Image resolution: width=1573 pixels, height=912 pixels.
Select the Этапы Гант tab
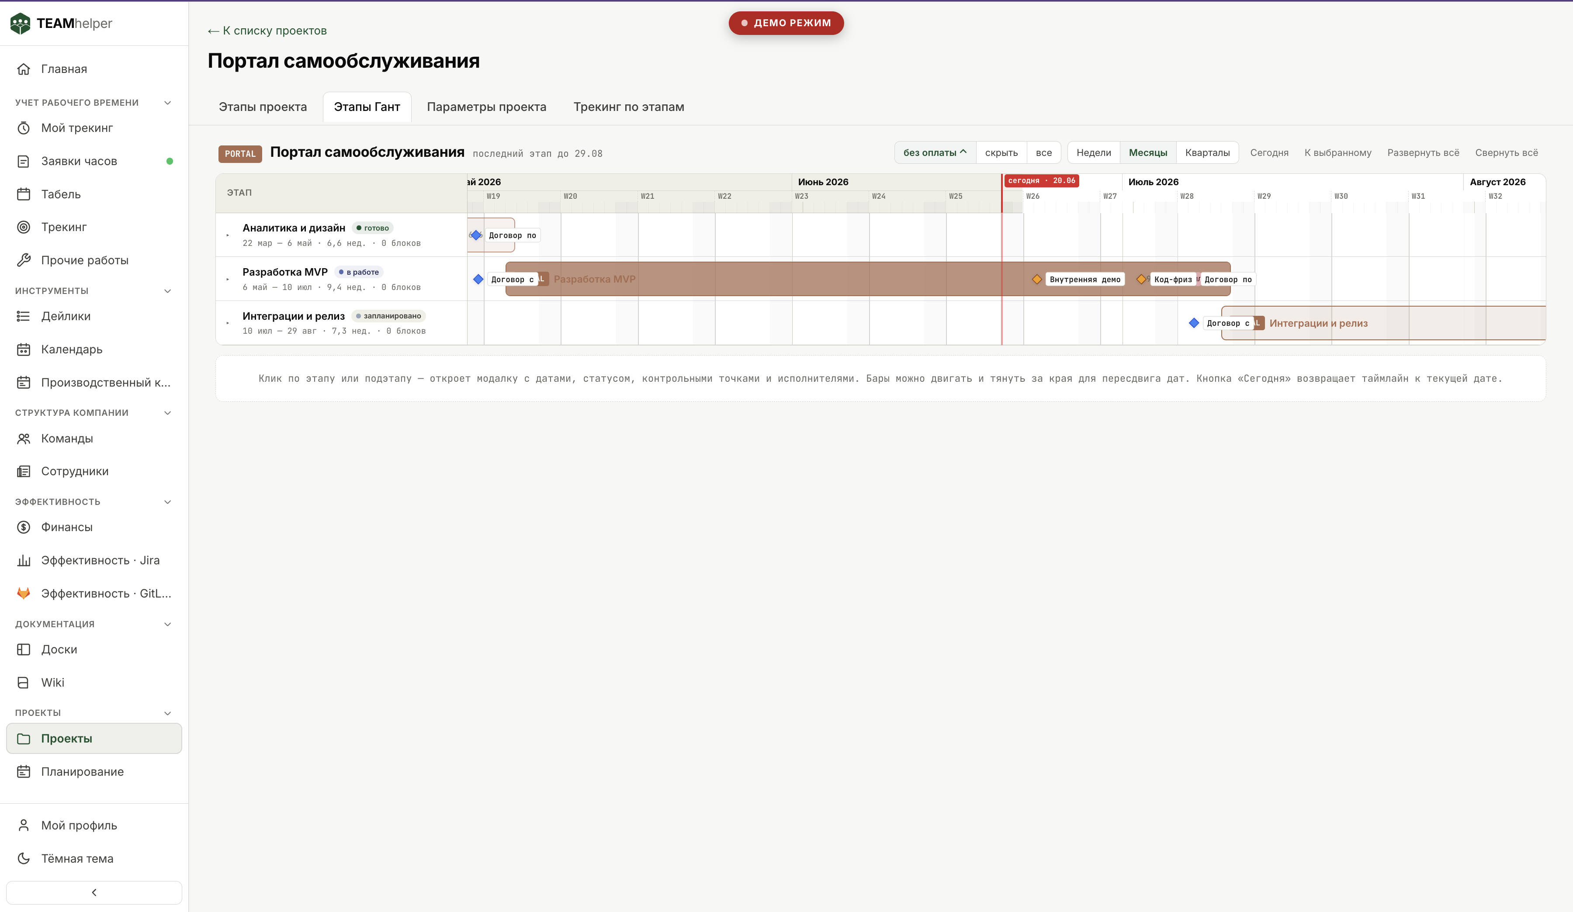click(x=367, y=107)
